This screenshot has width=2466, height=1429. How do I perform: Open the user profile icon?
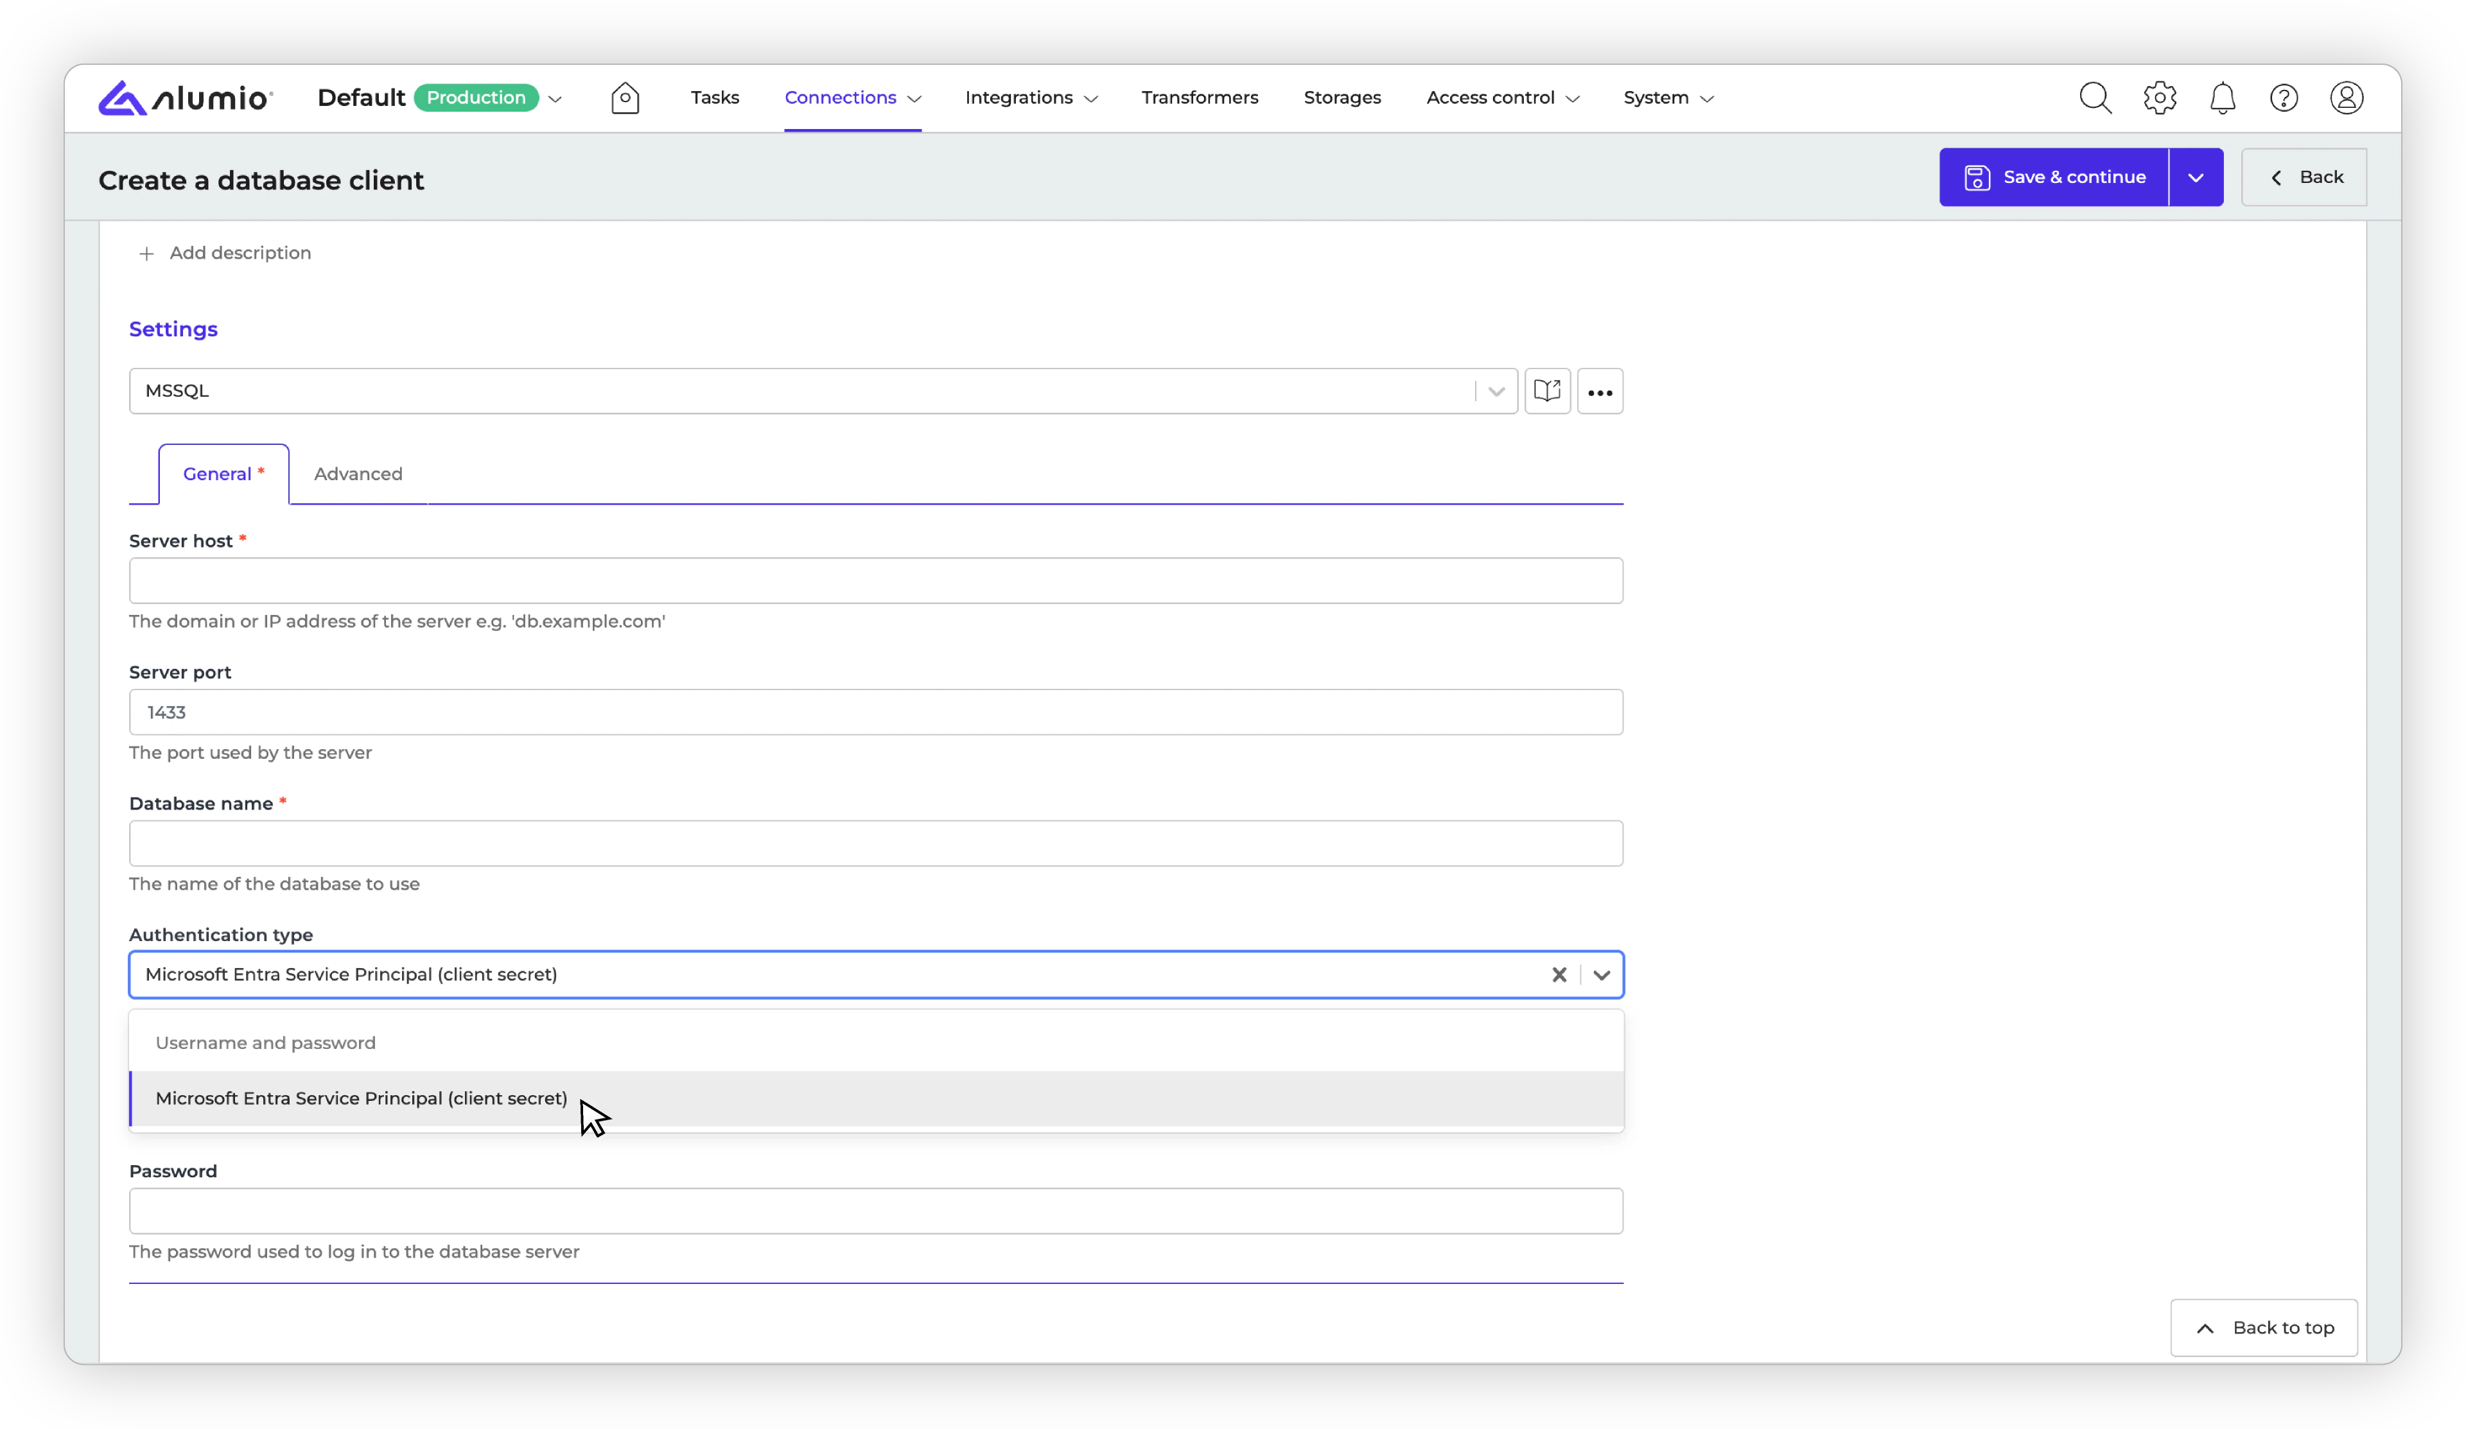(x=2347, y=98)
